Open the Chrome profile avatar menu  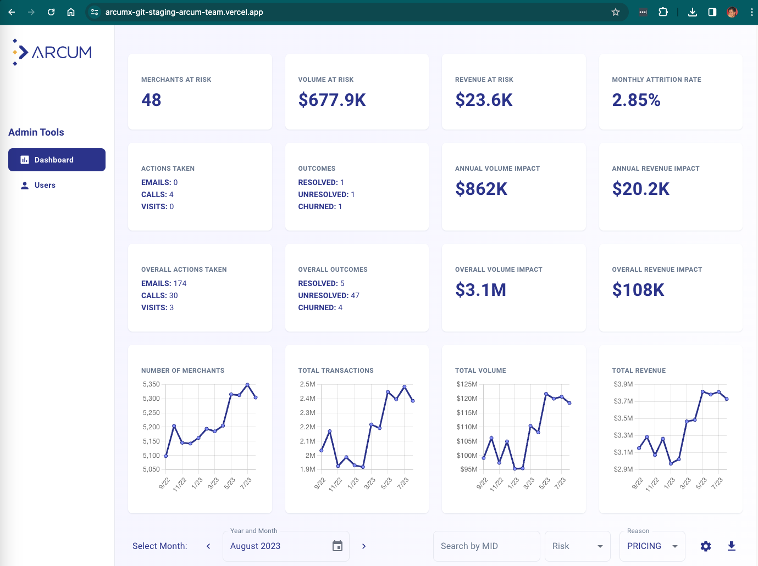pyautogui.click(x=732, y=12)
